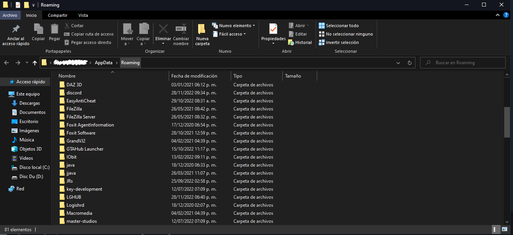Expand the address bar history dropdown
The image size is (513, 235).
pyautogui.click(x=398, y=63)
